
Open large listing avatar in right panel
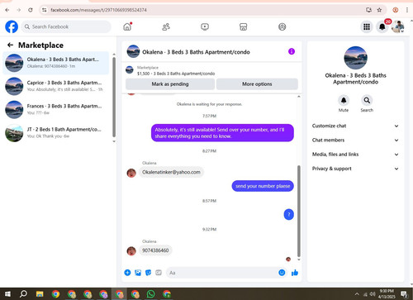tap(355, 58)
